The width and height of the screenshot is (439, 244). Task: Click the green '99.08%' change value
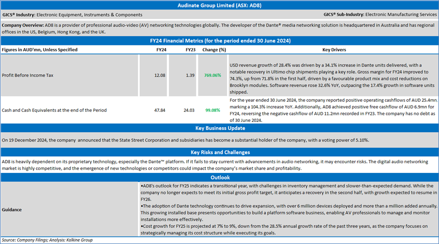tap(213, 110)
